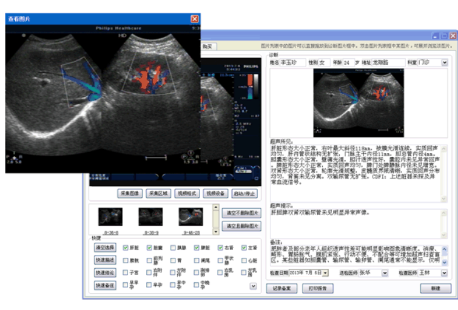Check the 前列腺 checkbox
458x310 pixels.
pos(149,260)
